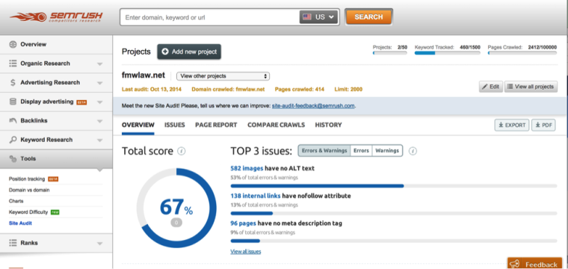The width and height of the screenshot is (568, 269).
Task: Expand the Display advertising menu arrow
Action: 100,102
